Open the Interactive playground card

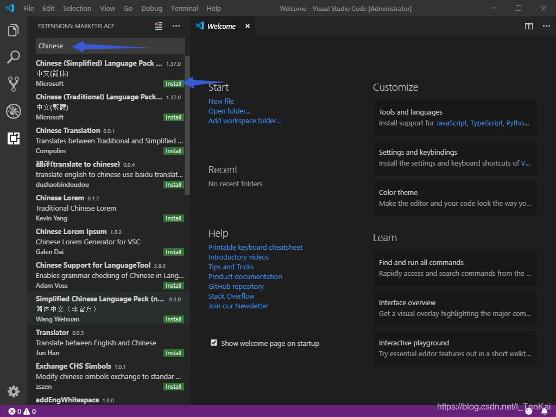coord(455,349)
